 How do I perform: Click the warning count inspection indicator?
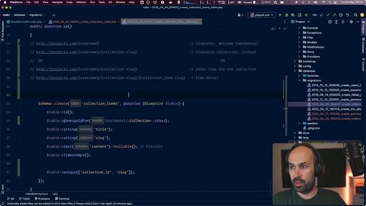pos(273,29)
